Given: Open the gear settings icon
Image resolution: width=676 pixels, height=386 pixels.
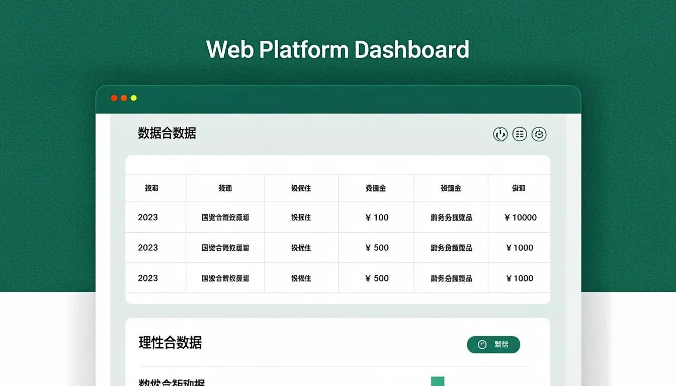Looking at the screenshot, I should pos(539,134).
